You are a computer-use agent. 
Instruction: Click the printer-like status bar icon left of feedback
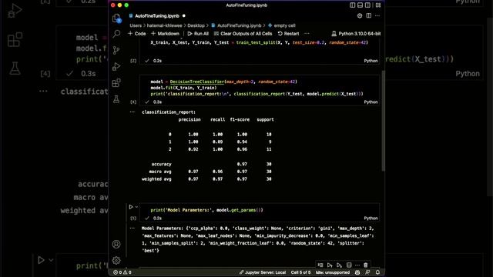[x=357, y=272]
